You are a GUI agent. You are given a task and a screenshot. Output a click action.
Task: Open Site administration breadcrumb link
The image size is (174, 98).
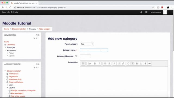pyautogui.click(x=19, y=29)
